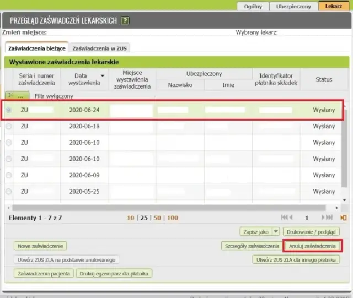This screenshot has height=298, width=353.
Task: Click Anuluj zaświadczenia button
Action: pyautogui.click(x=312, y=246)
